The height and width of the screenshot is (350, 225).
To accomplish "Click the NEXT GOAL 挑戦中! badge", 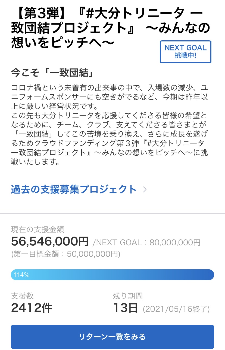I will [x=186, y=52].
